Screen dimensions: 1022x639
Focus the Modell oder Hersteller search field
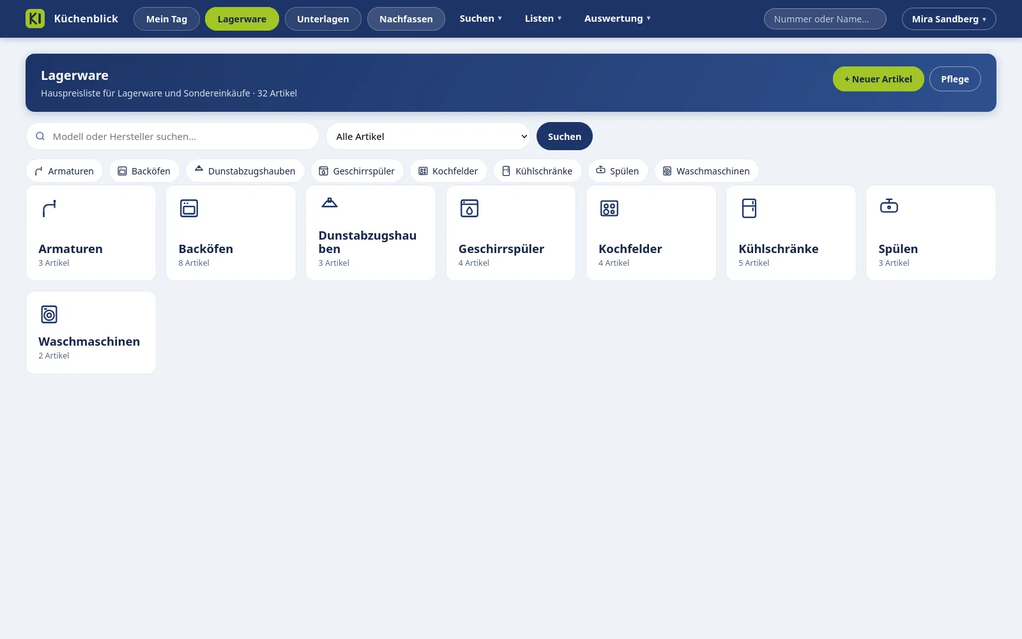tap(172, 136)
